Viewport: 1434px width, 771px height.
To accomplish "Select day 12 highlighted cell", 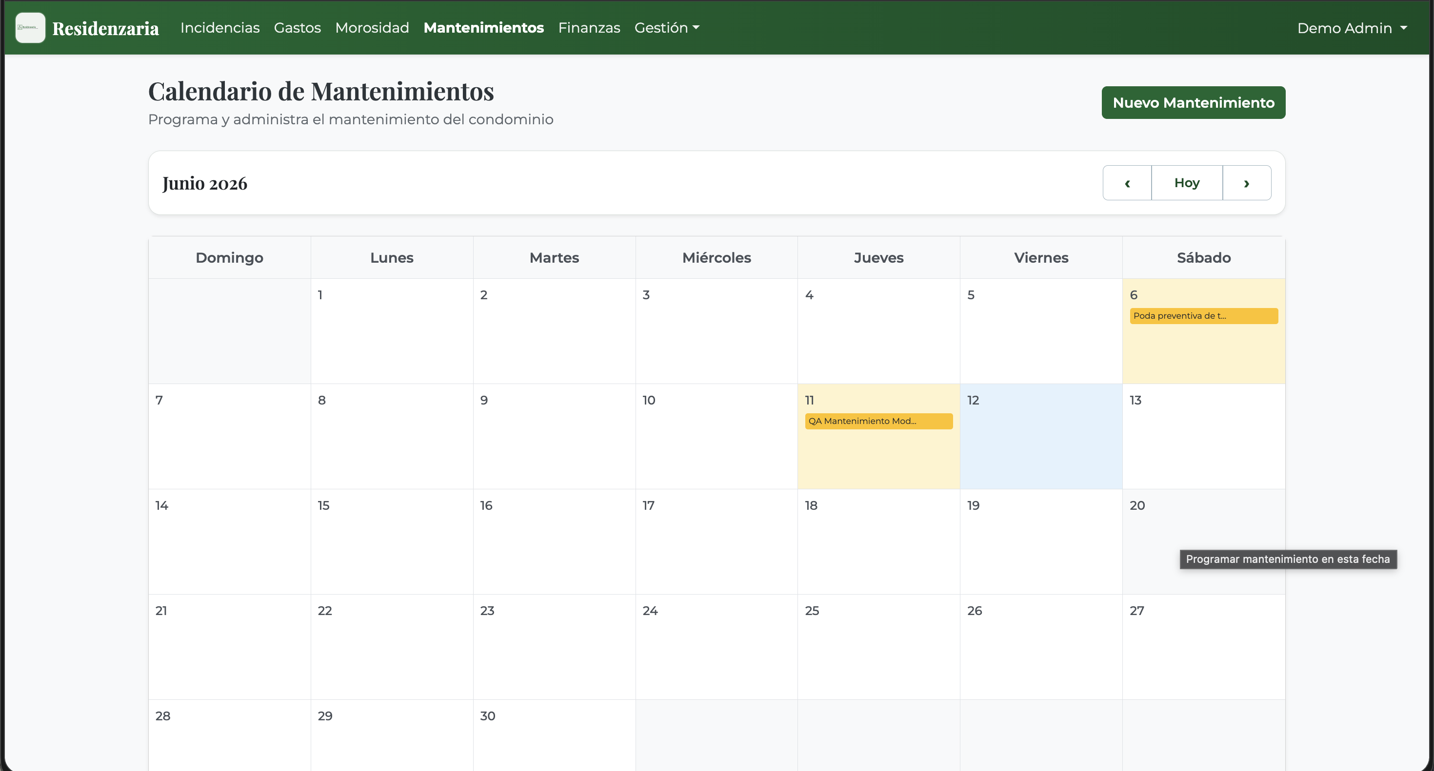I will [x=1041, y=436].
